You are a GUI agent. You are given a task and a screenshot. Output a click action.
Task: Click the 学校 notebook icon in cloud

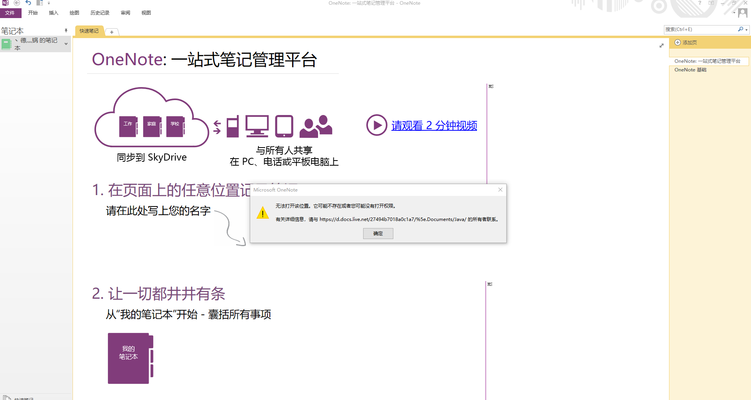175,126
